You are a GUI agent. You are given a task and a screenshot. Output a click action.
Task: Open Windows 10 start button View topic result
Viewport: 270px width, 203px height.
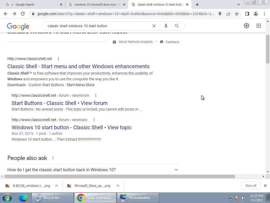(x=72, y=127)
